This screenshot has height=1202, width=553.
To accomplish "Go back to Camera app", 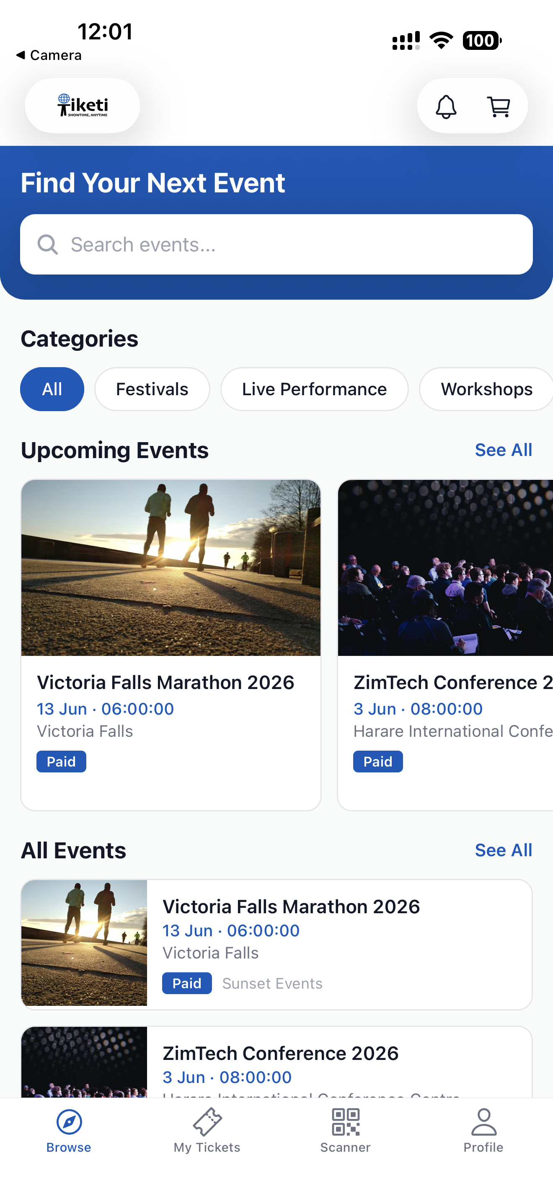I will 49,55.
